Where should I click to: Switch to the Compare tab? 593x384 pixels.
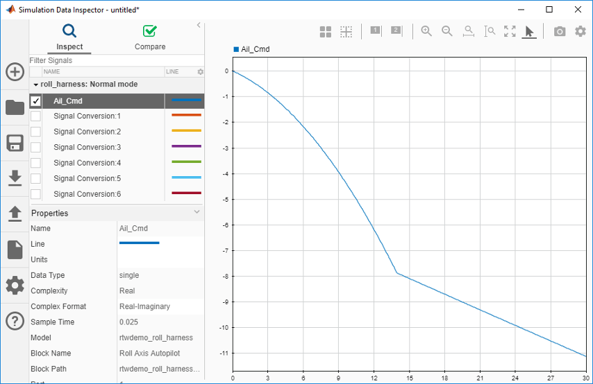point(150,37)
